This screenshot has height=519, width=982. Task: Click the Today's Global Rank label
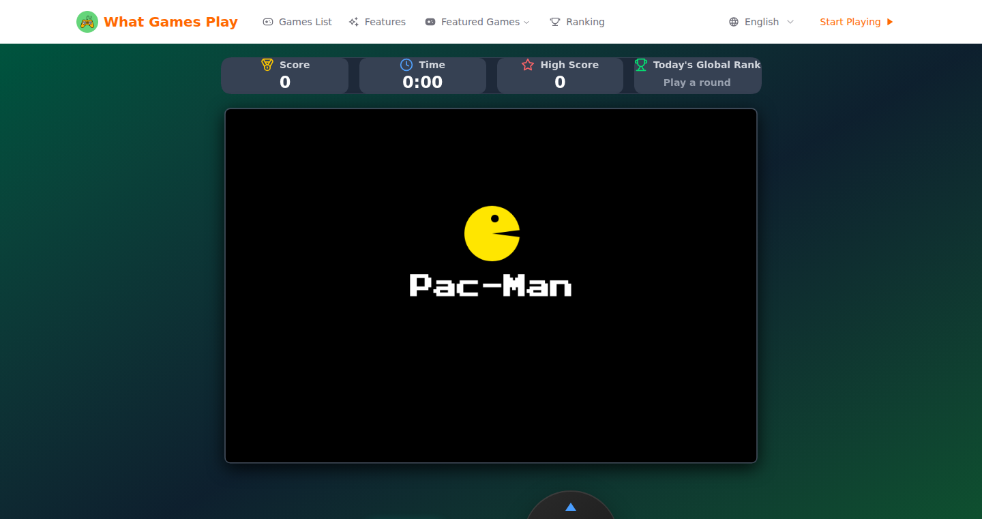click(x=707, y=65)
